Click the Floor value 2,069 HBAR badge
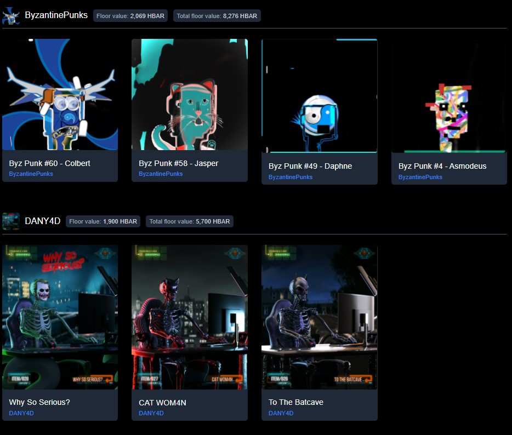The image size is (512, 435). click(130, 16)
